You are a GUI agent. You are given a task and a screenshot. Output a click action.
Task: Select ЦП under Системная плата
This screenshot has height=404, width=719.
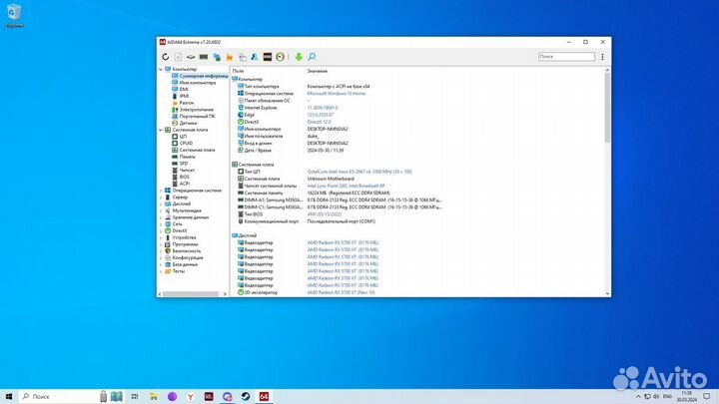183,137
